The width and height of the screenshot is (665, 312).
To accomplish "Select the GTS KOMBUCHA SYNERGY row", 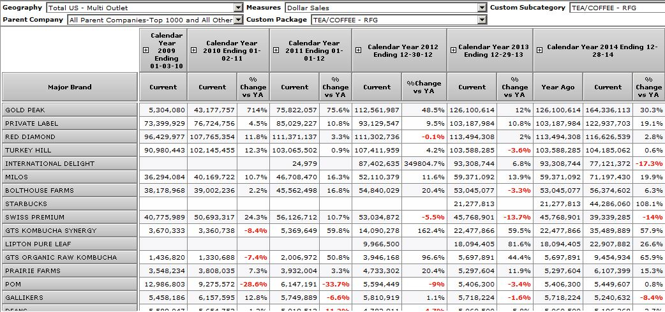I will pyautogui.click(x=70, y=230).
